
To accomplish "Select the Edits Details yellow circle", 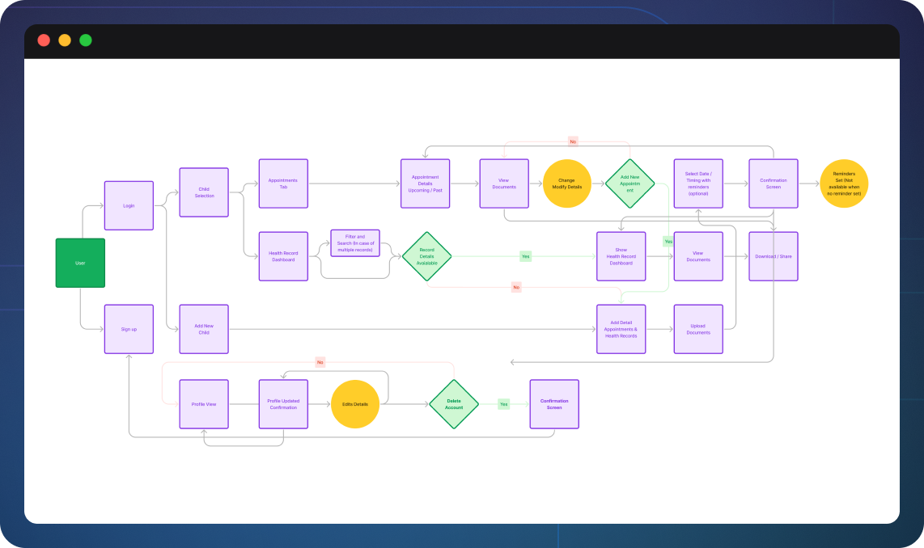I will 354,404.
